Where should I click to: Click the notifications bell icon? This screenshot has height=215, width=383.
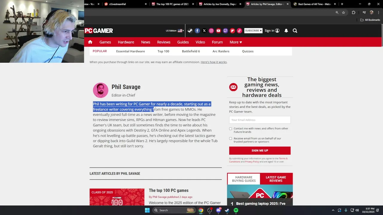[x=286, y=30]
